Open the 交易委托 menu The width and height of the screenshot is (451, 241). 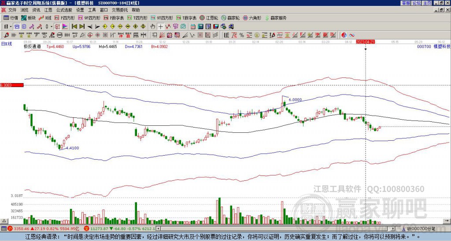120,10
